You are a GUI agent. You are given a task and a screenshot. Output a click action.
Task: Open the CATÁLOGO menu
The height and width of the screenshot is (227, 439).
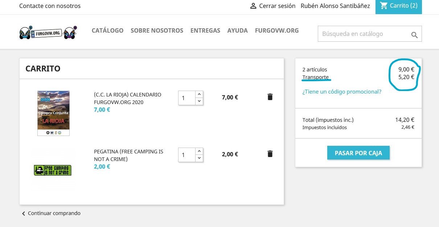click(107, 30)
